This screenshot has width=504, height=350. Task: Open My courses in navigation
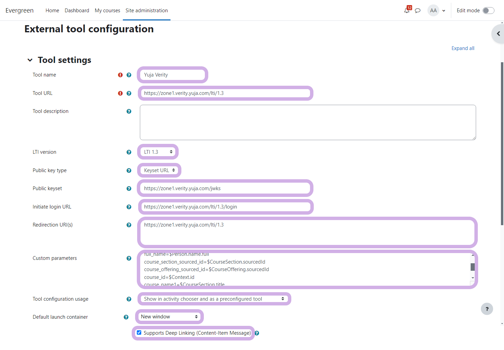tap(107, 11)
